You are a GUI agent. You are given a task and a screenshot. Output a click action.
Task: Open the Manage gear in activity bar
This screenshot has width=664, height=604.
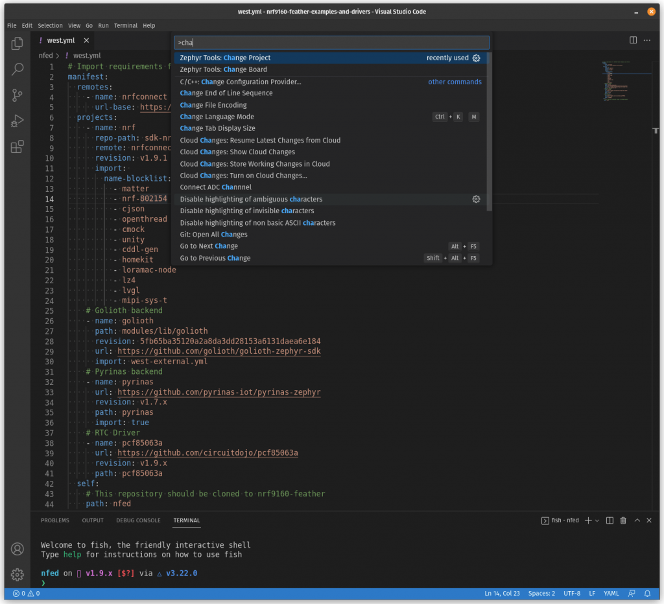click(18, 574)
